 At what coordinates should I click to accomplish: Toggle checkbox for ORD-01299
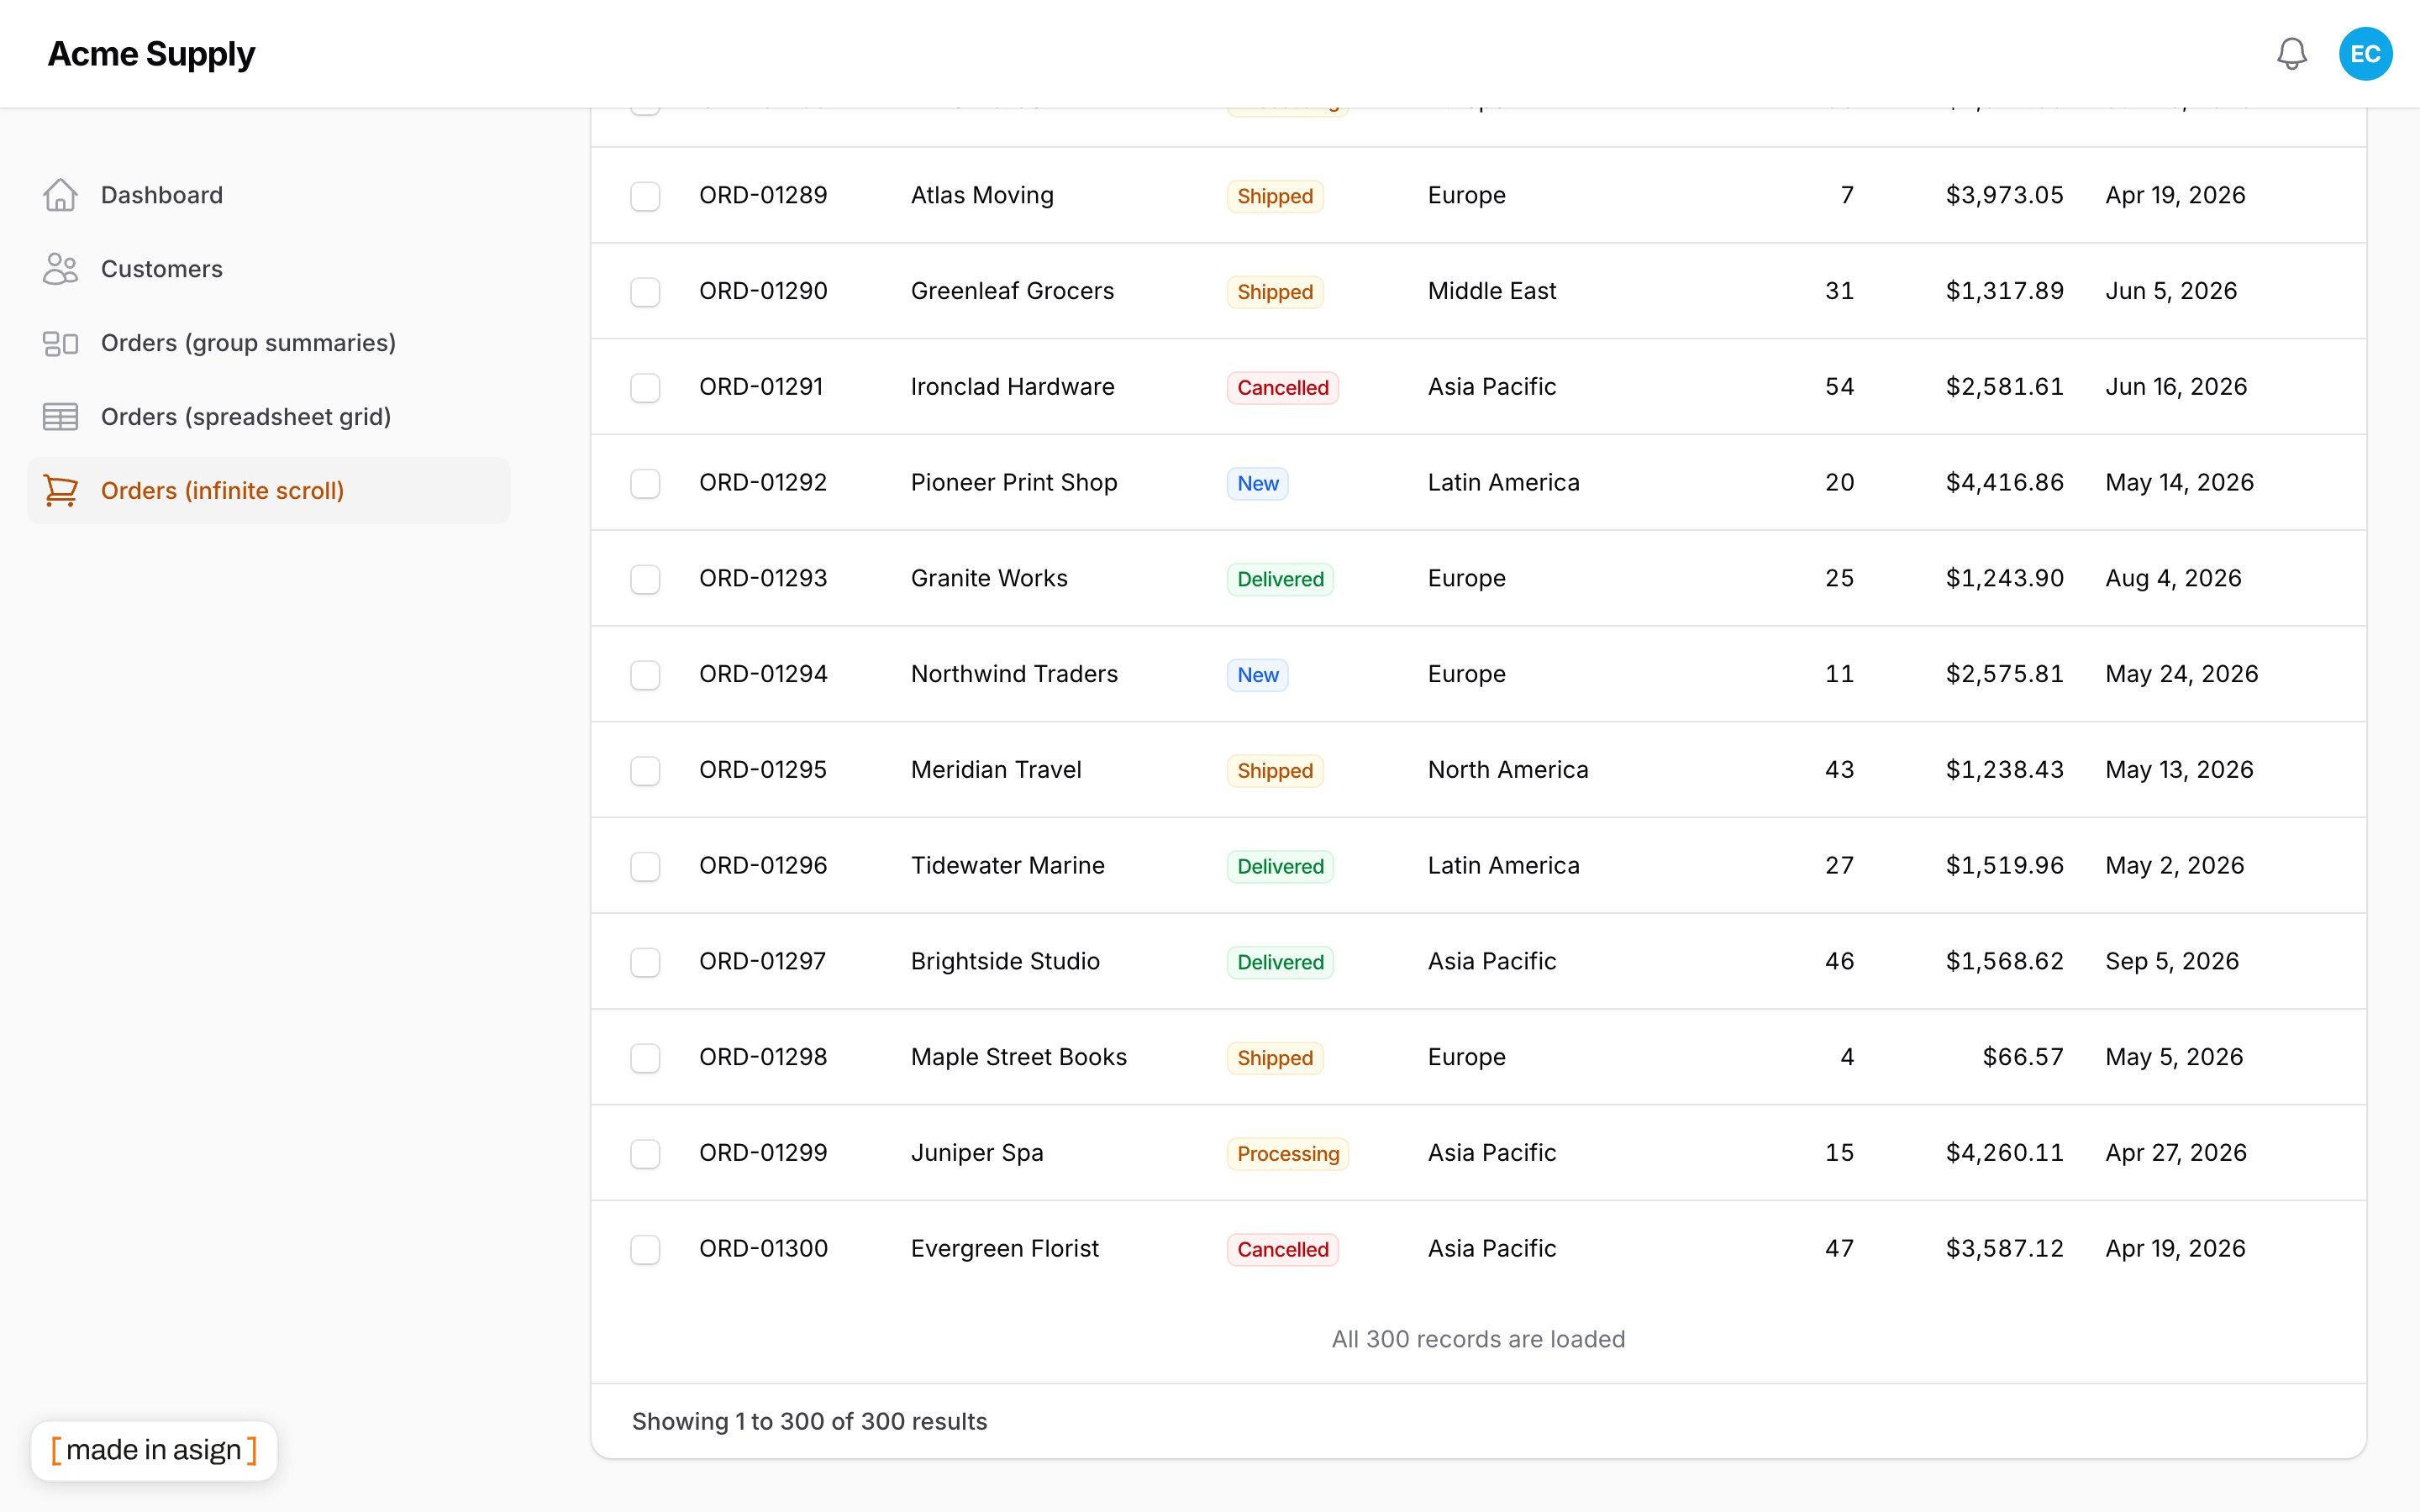[645, 1154]
